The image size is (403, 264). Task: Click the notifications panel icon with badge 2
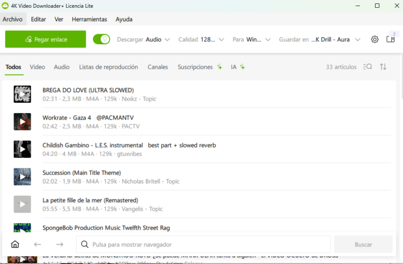391,39
